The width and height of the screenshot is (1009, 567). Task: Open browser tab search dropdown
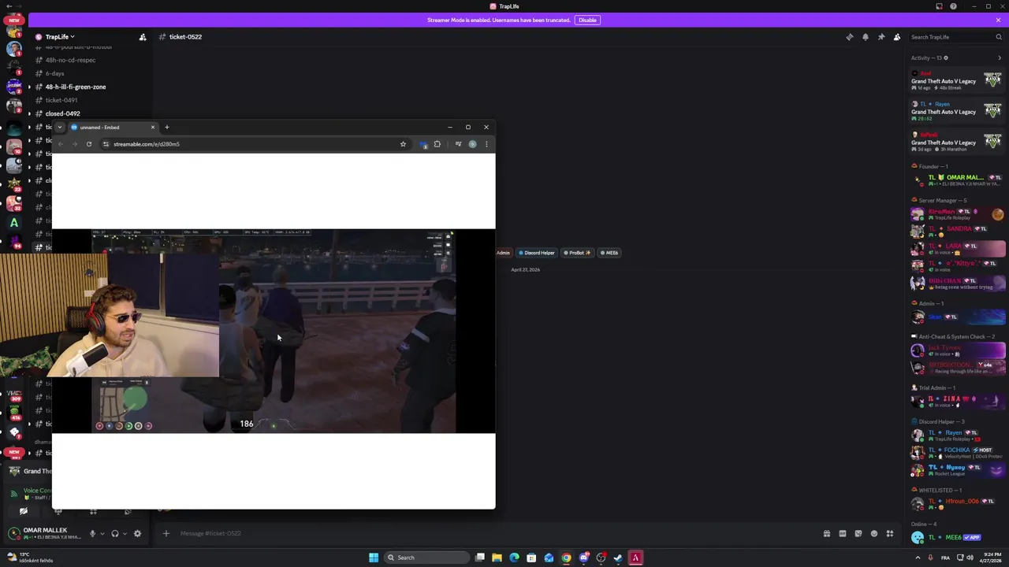click(x=59, y=127)
